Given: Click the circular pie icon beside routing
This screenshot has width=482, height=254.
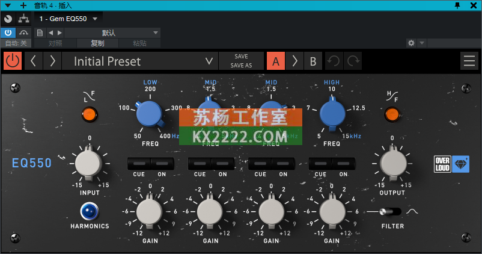Looking at the screenshot, I should click(8, 19).
